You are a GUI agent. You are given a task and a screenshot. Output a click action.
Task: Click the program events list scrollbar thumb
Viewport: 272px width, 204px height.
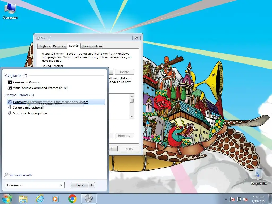click(x=132, y=100)
